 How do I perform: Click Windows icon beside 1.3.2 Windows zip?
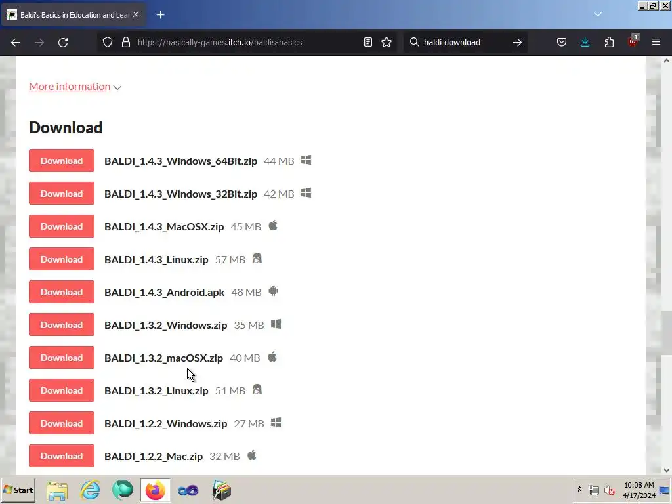(276, 324)
